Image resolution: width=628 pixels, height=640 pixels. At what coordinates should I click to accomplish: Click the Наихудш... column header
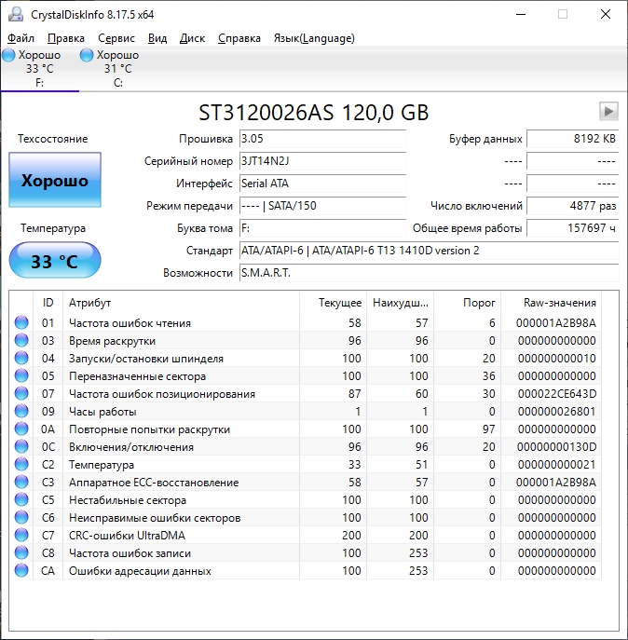coord(400,303)
